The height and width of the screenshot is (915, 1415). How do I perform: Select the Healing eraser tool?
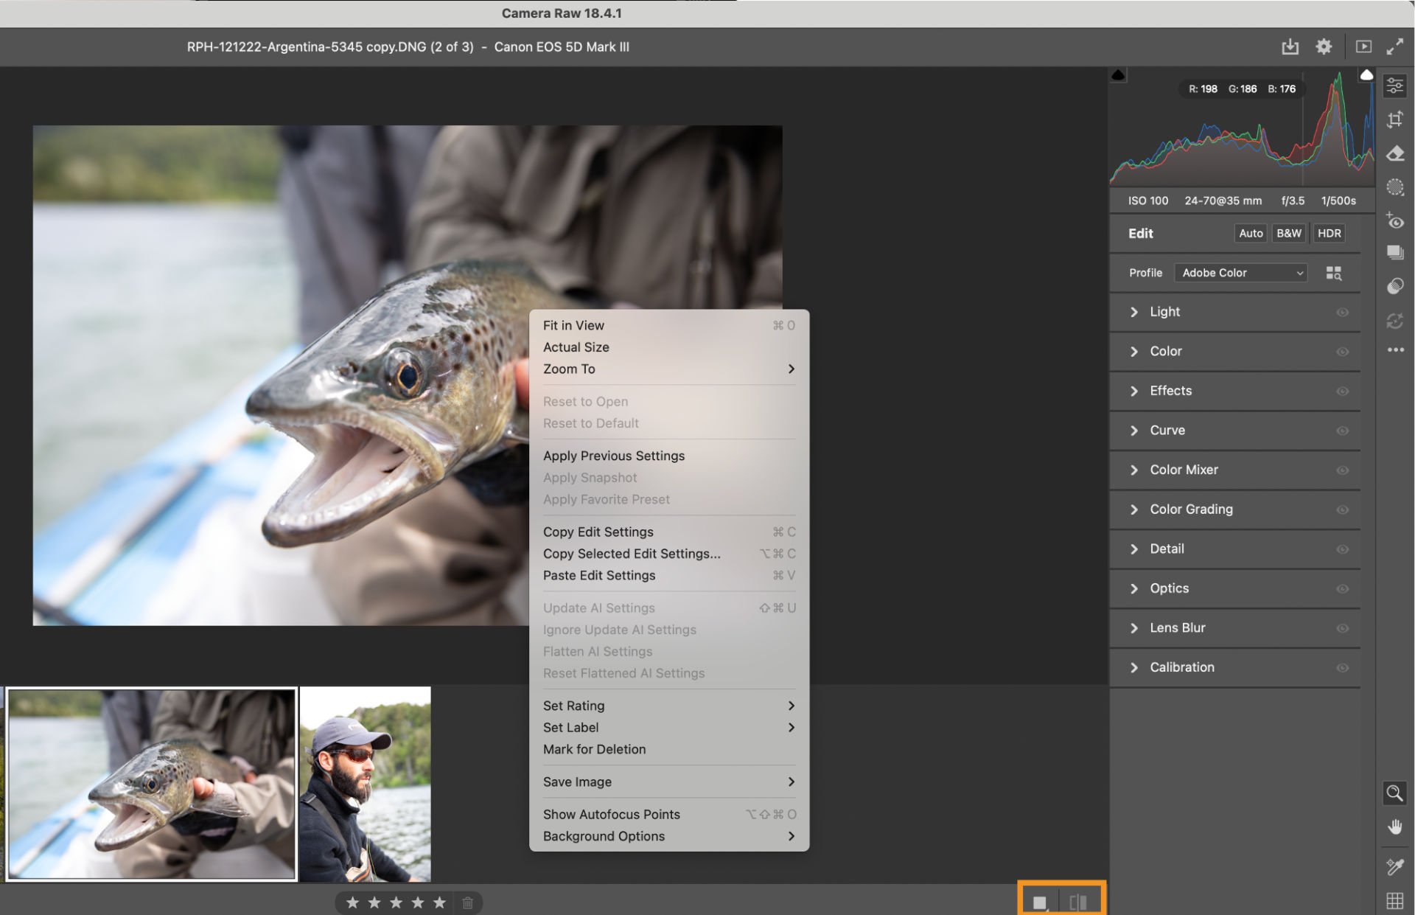coord(1394,153)
